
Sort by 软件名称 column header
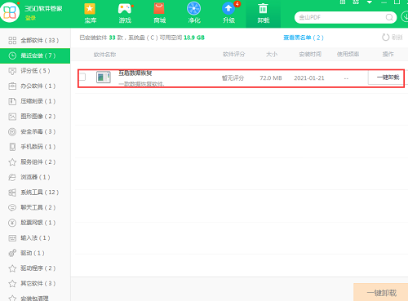point(104,55)
